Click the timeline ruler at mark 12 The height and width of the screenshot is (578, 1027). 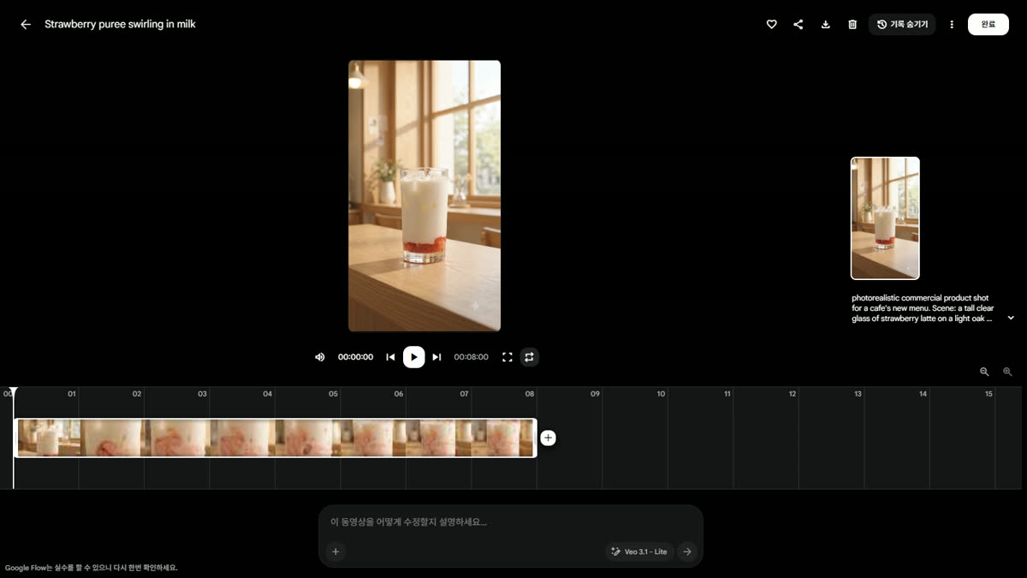[x=793, y=394]
